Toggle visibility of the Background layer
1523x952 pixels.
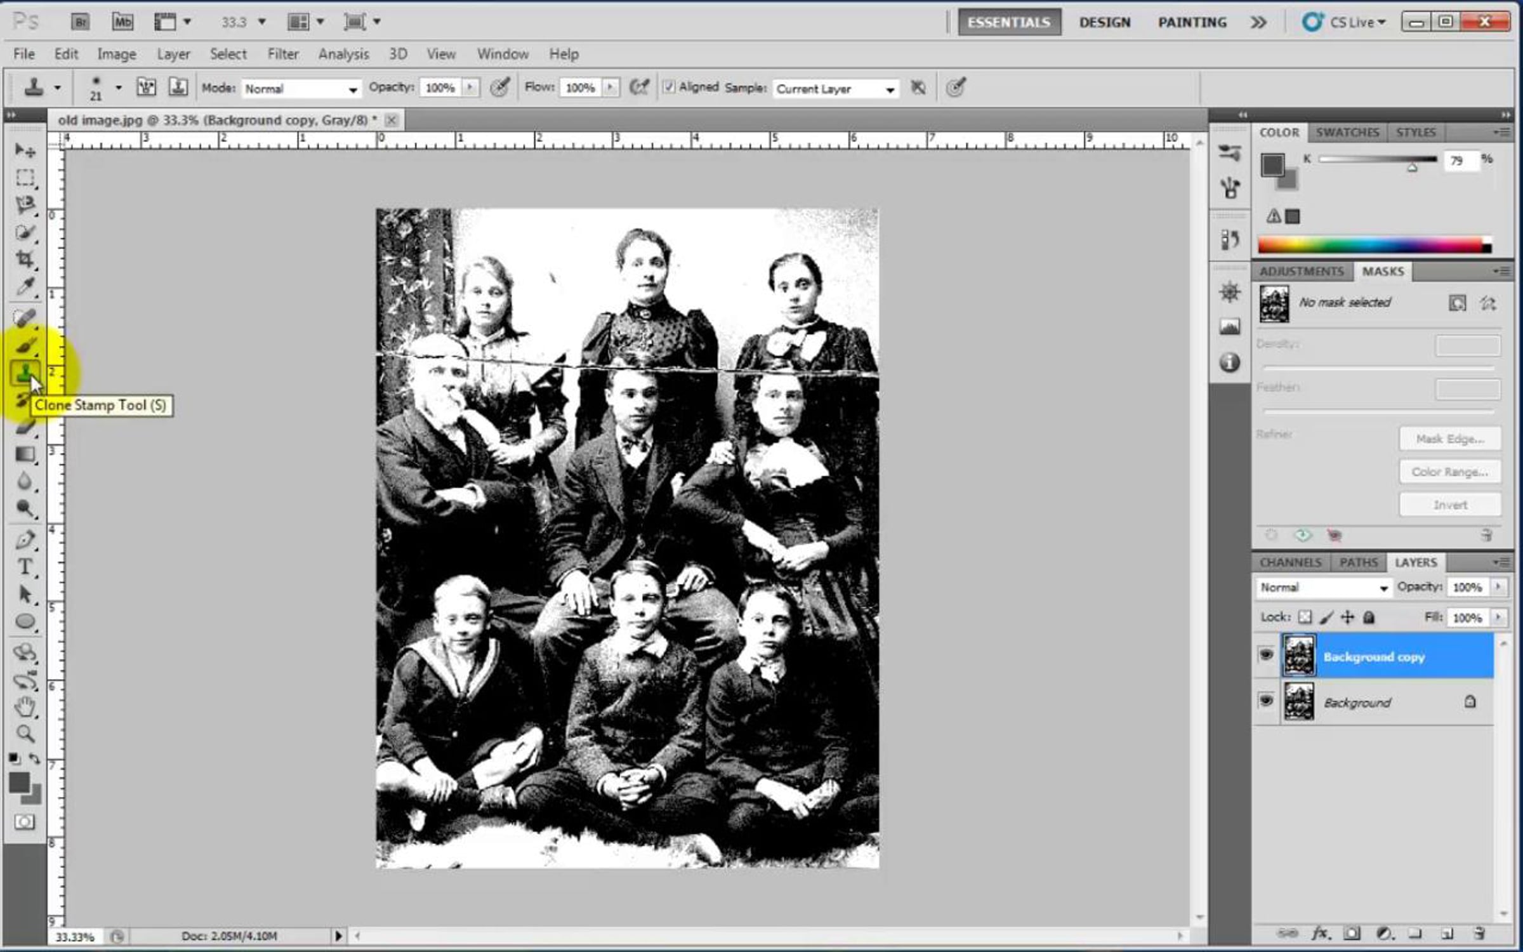click(x=1266, y=701)
